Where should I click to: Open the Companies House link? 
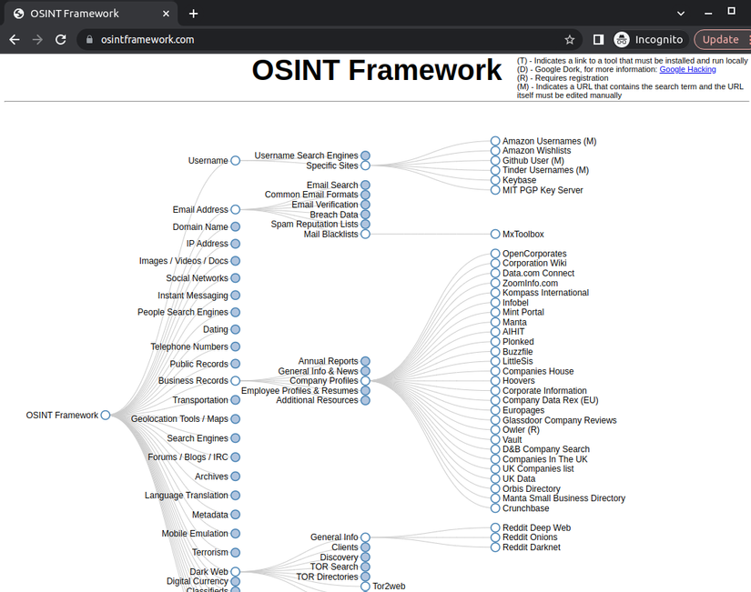point(538,371)
